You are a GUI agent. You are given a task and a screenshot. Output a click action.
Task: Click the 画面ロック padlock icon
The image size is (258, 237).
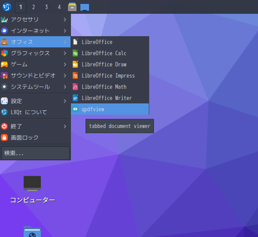pos(4,137)
